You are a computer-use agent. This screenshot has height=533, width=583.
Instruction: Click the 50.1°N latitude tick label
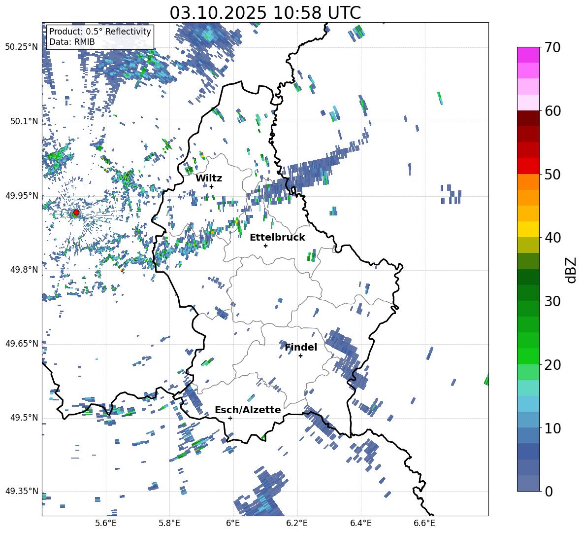[x=24, y=121]
